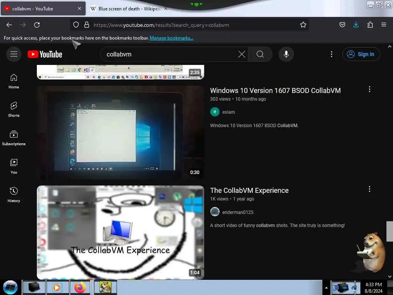Click the scrollbar down arrow
Screen dimensions: 393x295
(390, 277)
